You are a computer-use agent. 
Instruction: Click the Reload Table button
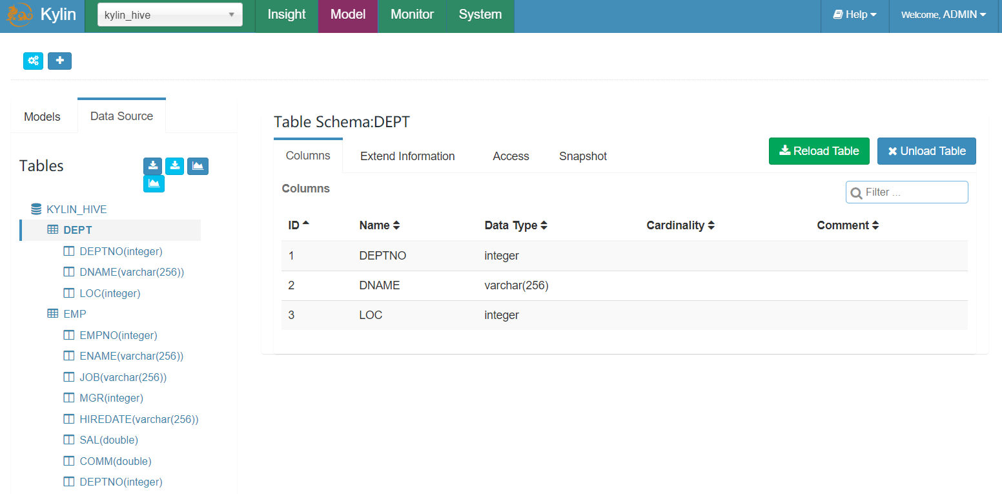point(819,151)
